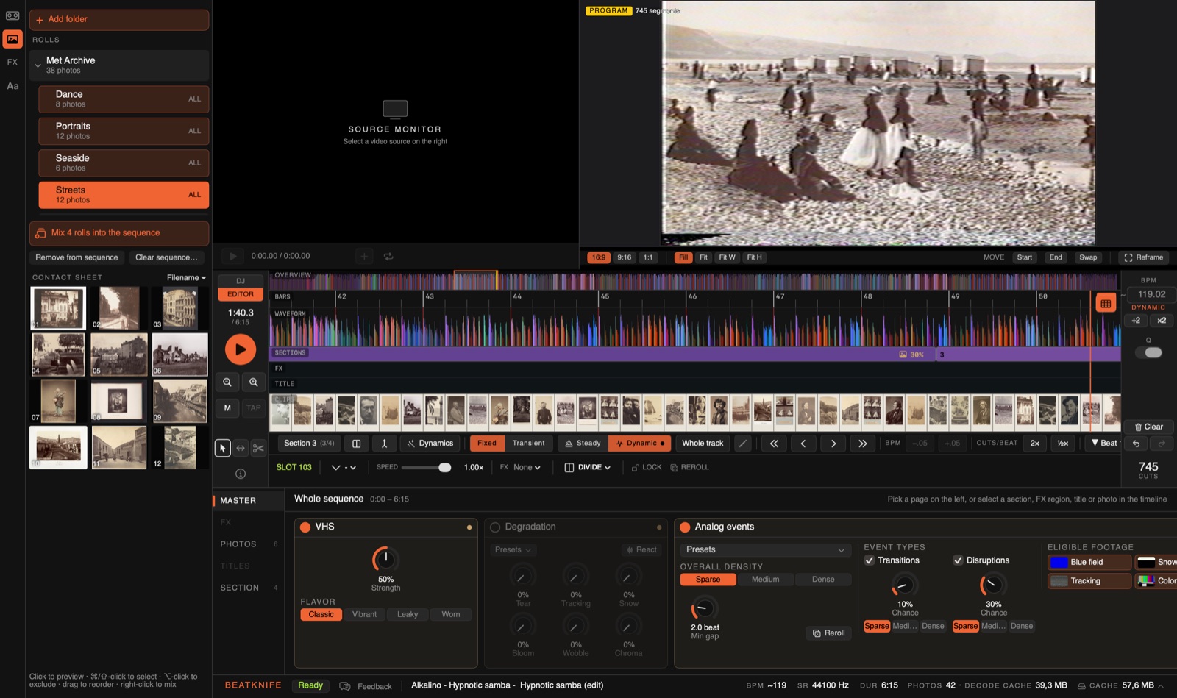Choose the horizontal slip arrows tool
The height and width of the screenshot is (698, 1177).
241,448
